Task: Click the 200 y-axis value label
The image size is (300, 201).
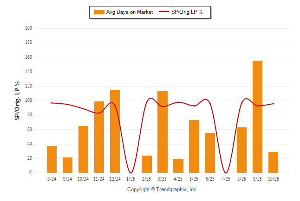Action: point(28,28)
